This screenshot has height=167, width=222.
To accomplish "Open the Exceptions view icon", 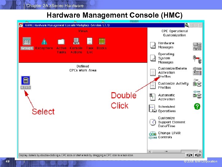I will point(44,41).
